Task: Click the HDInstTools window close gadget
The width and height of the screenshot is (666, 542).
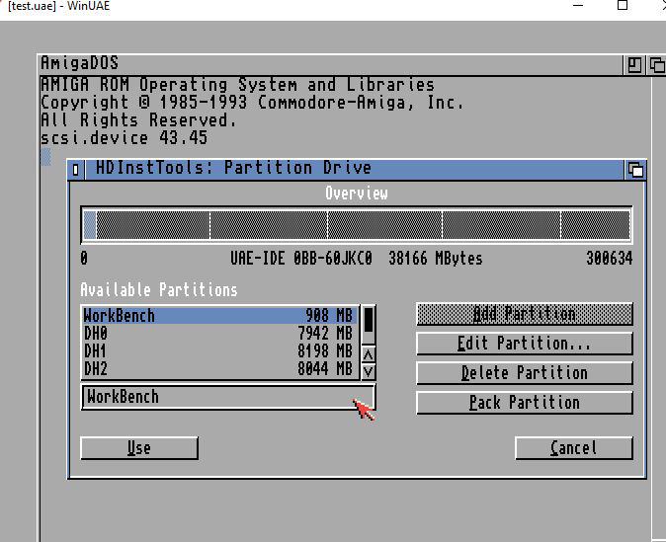Action: coord(76,170)
